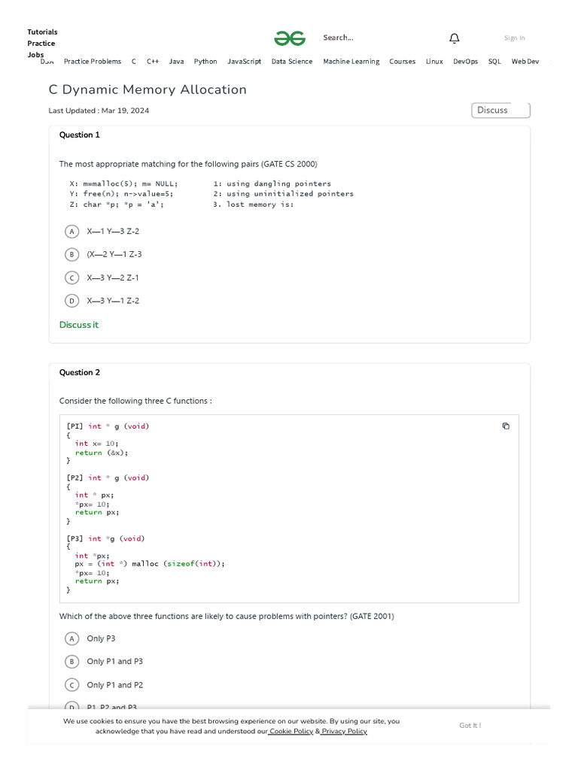This screenshot has height=770, width=578.
Task: Focus the Search input field
Action: point(373,38)
